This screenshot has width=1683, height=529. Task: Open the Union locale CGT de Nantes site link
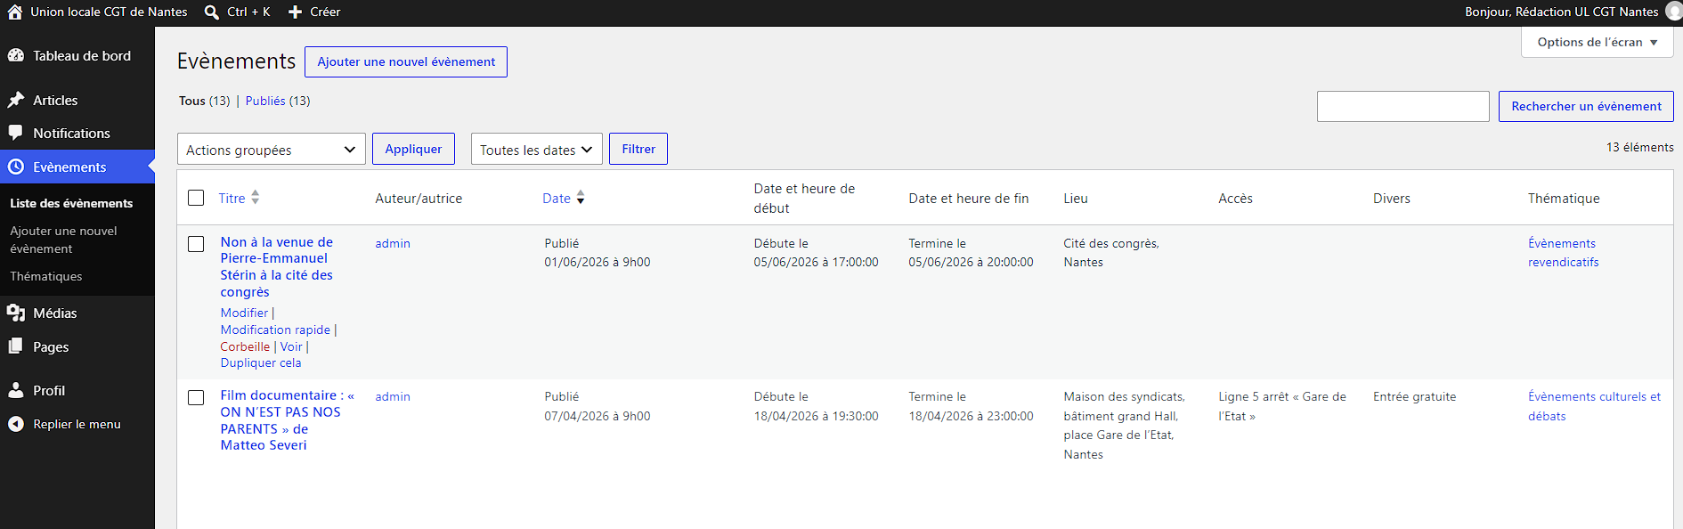coord(109,12)
